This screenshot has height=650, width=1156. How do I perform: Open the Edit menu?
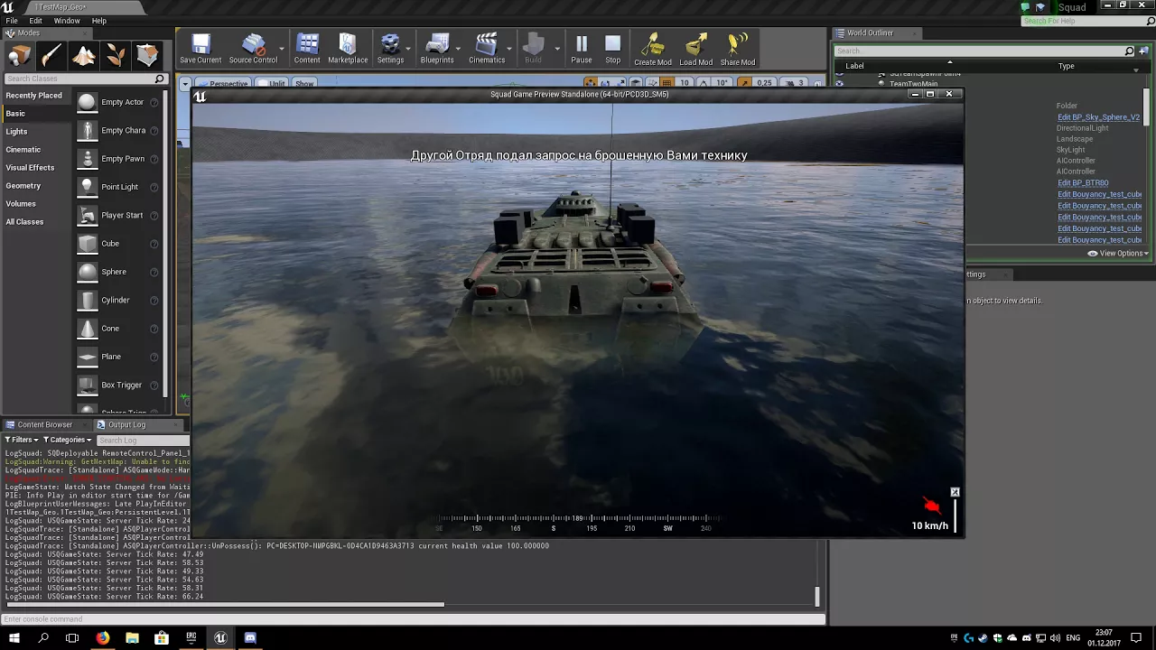click(x=35, y=21)
